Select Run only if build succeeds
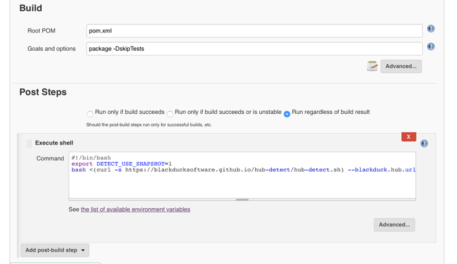This screenshot has width=457, height=264. pos(90,114)
